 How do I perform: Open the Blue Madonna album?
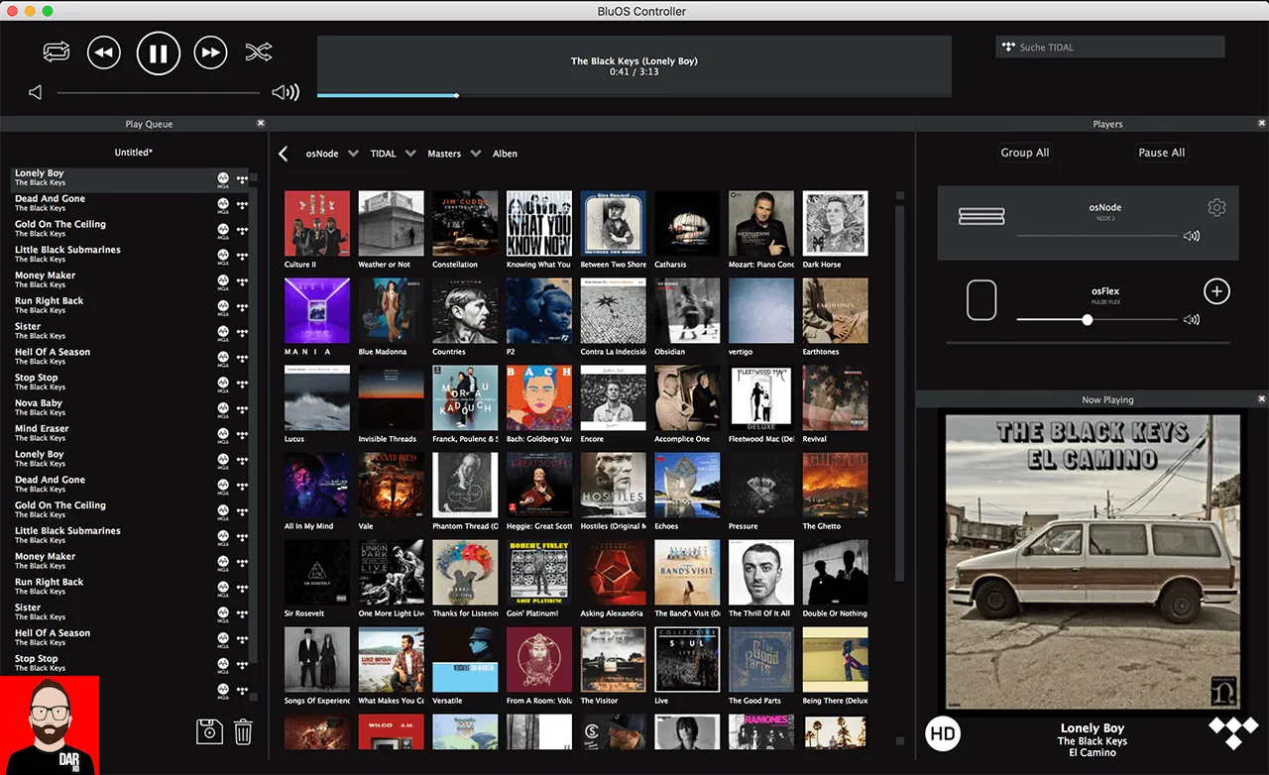click(391, 311)
